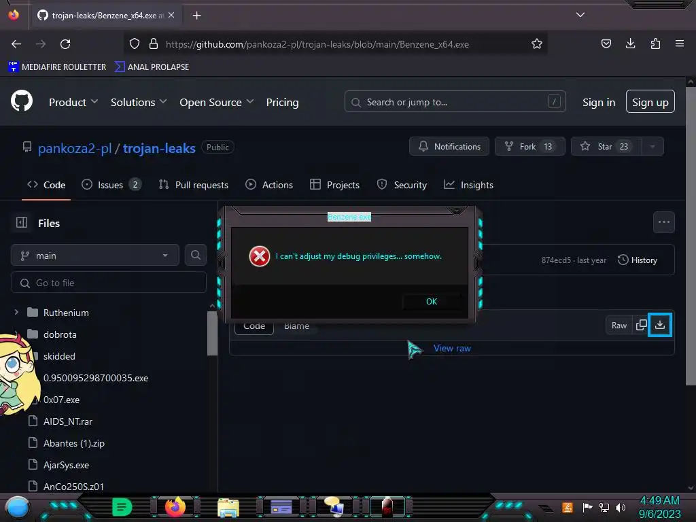
Task: Open Firefox from the taskbar
Action: [x=175, y=507]
